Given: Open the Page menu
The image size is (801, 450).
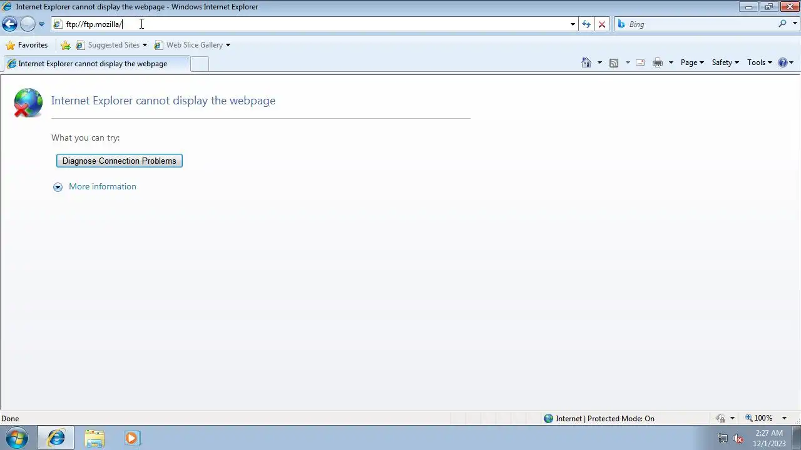Looking at the screenshot, I should [x=692, y=62].
